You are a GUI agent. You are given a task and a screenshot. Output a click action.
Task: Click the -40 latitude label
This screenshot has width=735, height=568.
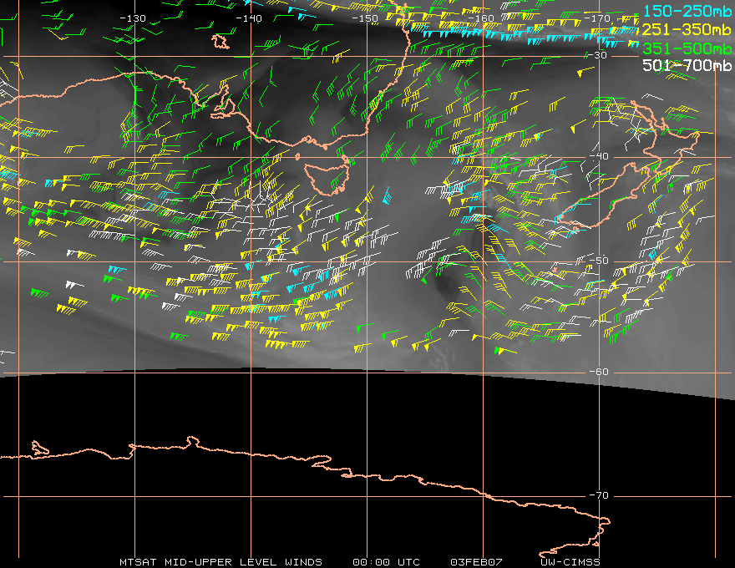599,157
